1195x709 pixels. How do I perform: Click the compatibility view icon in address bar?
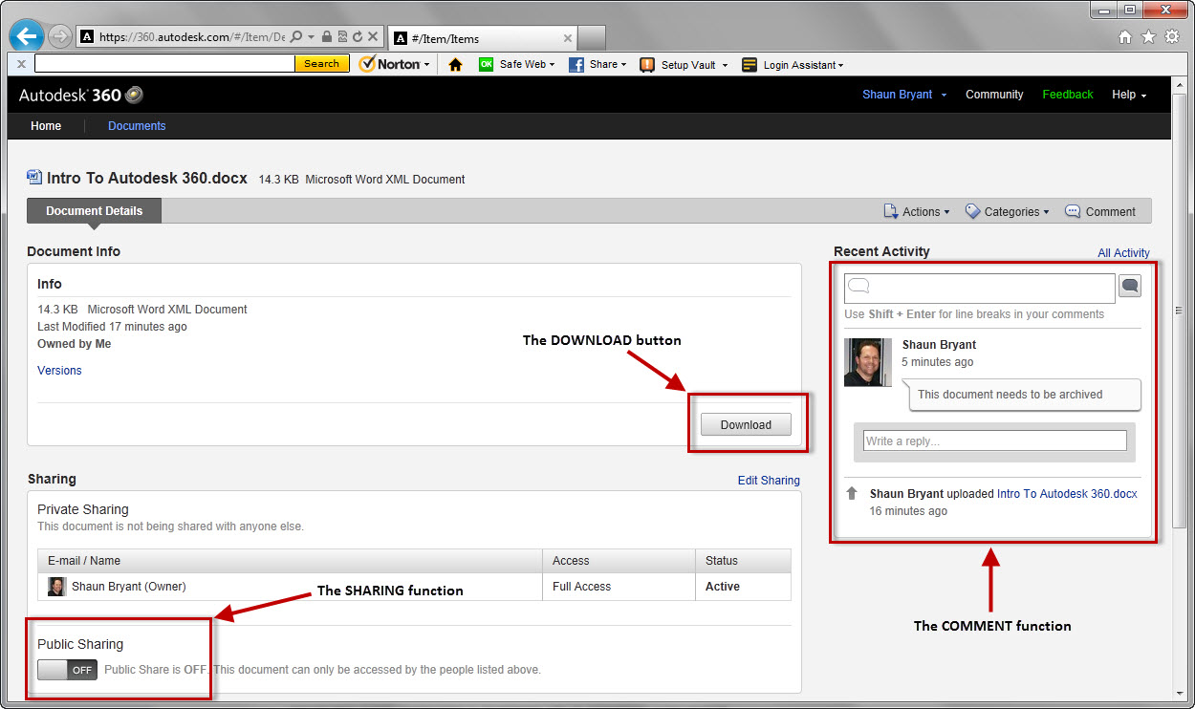[342, 37]
